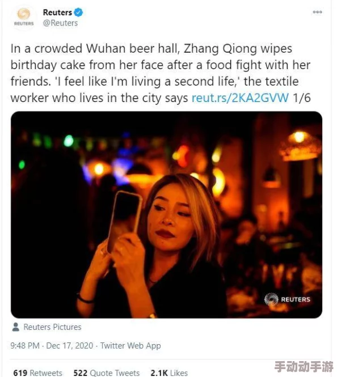Image resolution: width=337 pixels, height=377 pixels.
Task: Follow the reut.rs/2KA2GVW link
Action: tap(240, 98)
